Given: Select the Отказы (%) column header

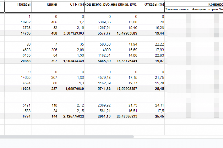Looking at the screenshot, I should 151,7.
